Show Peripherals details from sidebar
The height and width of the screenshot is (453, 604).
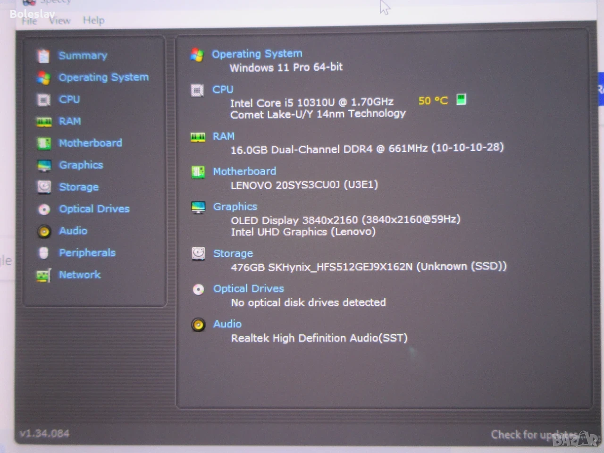(87, 253)
